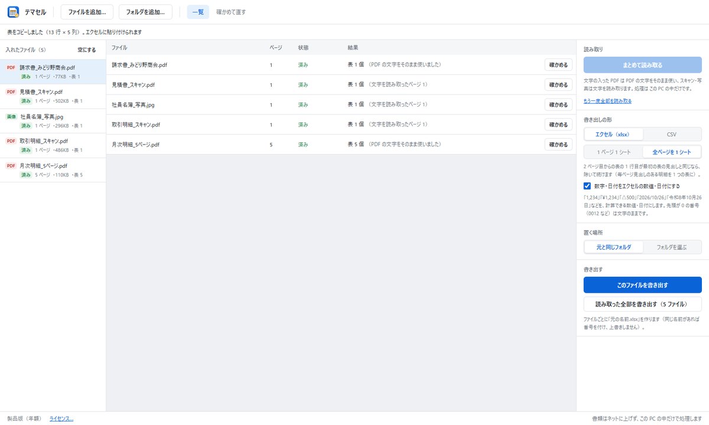This screenshot has height=425, width=709.
Task: Export with the このファイルを書き出す button
Action: coord(642,285)
